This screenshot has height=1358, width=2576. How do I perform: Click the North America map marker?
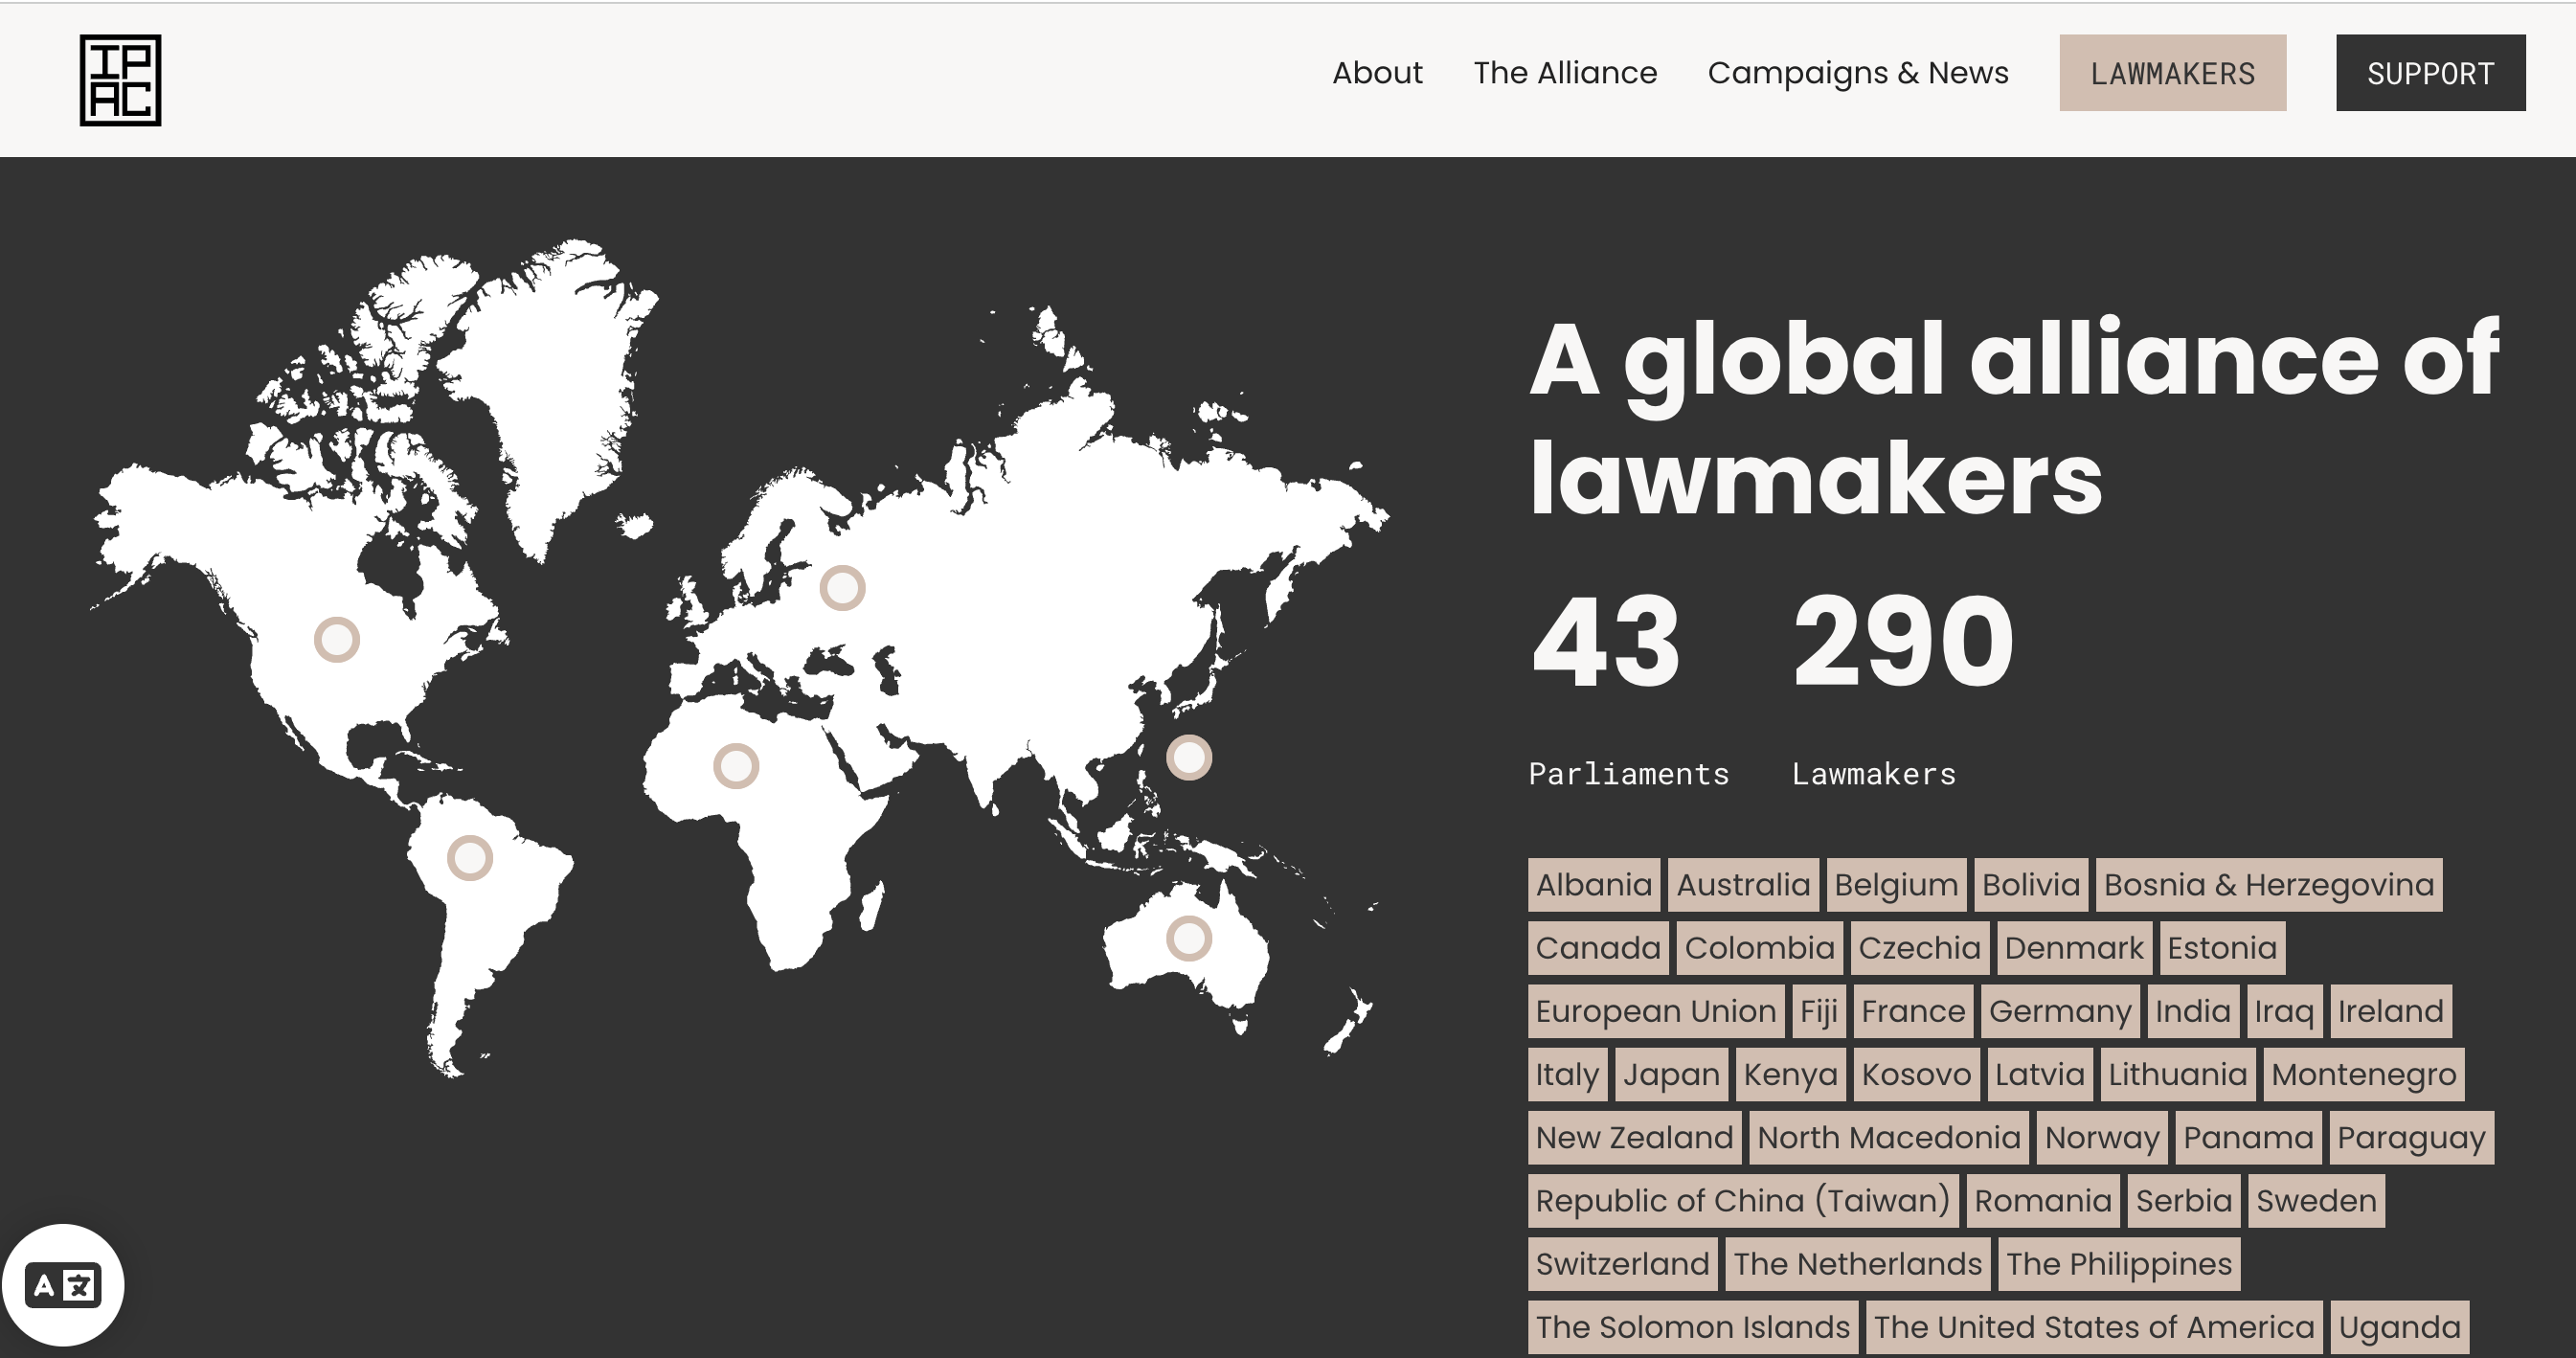(337, 639)
